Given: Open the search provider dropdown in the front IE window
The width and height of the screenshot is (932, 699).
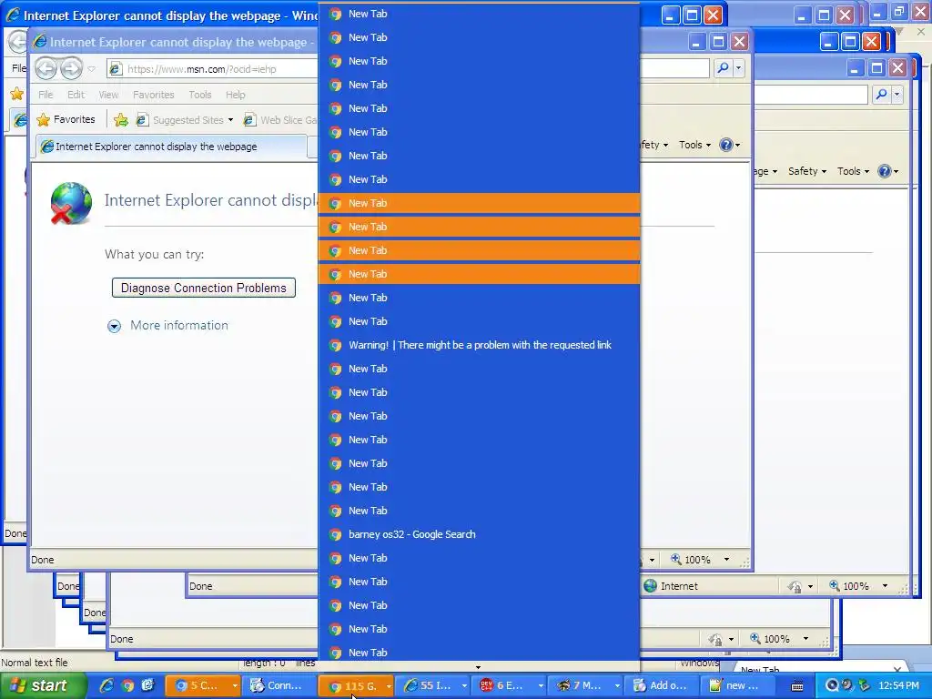Looking at the screenshot, I should 738,67.
